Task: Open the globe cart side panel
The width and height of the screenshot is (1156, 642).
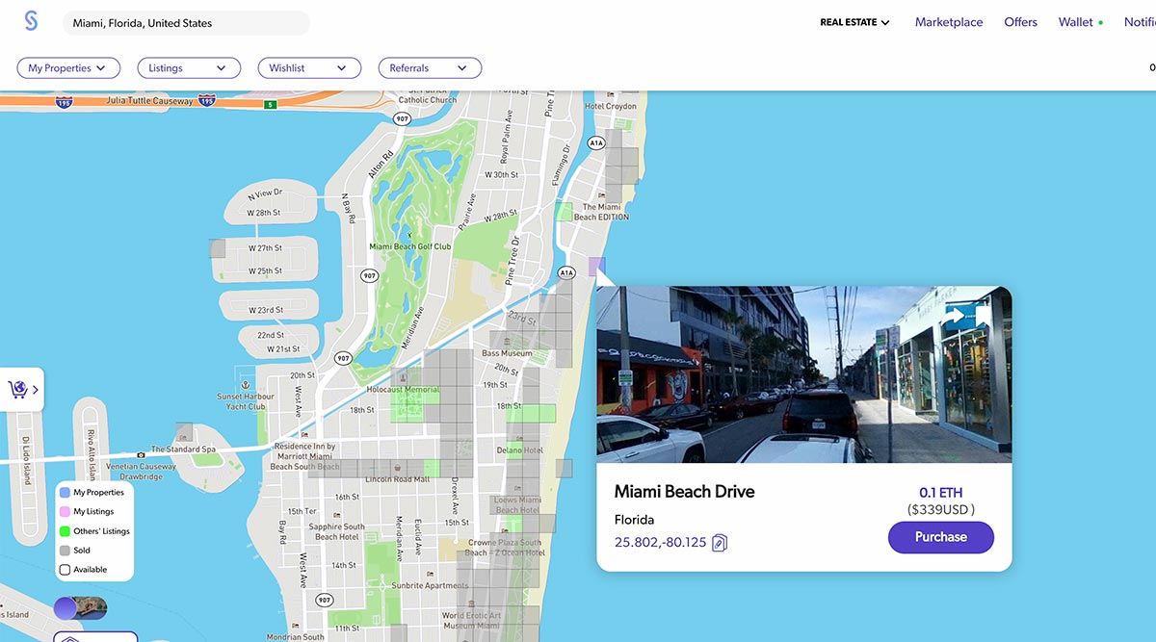Action: [21, 389]
